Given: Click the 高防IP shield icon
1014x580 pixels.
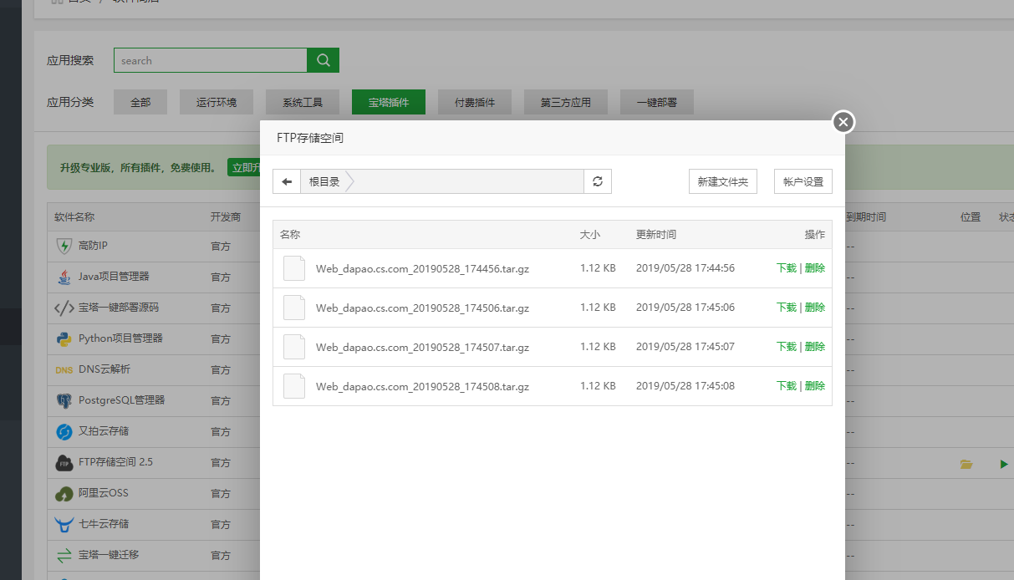Looking at the screenshot, I should (x=64, y=246).
